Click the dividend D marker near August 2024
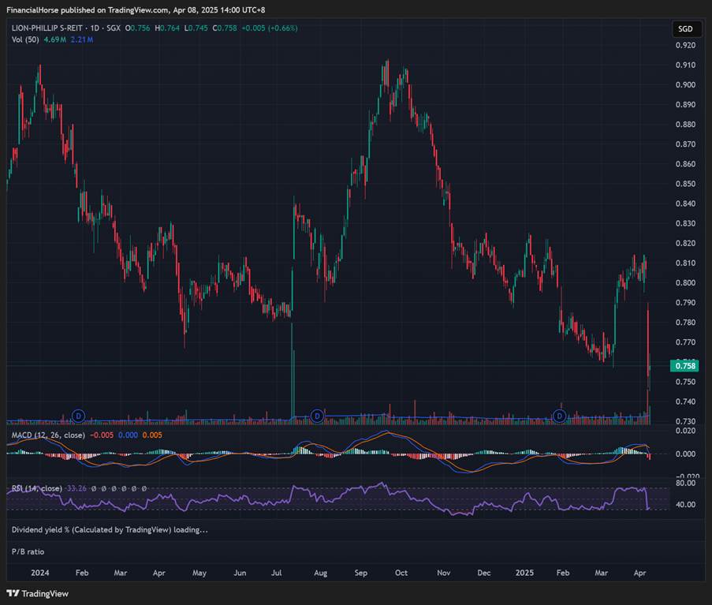Viewport: 712px width, 605px height. [x=317, y=416]
